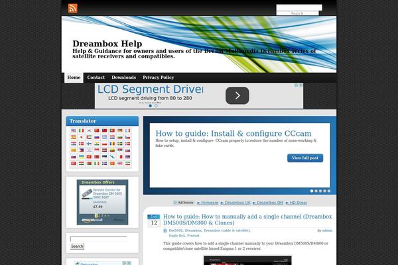Select the United Arab Emirates flag
Viewport: 398px width, 265px height.
(x=89, y=137)
